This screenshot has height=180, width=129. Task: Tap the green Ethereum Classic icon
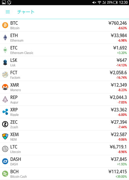tap(5, 50)
